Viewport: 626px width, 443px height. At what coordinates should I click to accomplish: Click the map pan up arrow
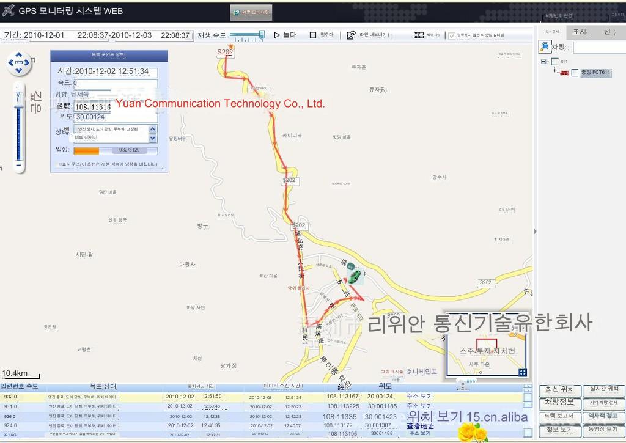tap(19, 55)
